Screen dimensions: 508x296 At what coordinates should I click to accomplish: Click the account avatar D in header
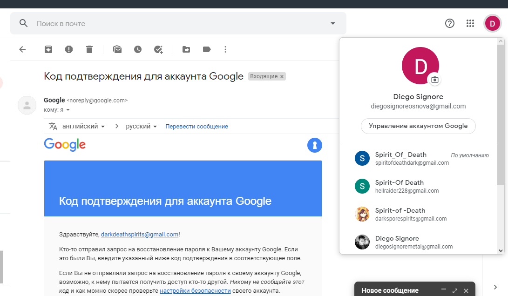click(x=492, y=23)
